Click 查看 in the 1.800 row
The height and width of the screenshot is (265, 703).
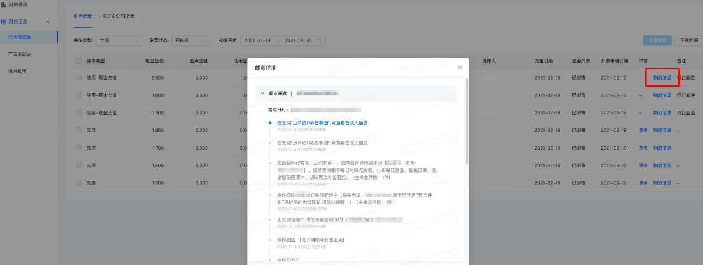[643, 130]
